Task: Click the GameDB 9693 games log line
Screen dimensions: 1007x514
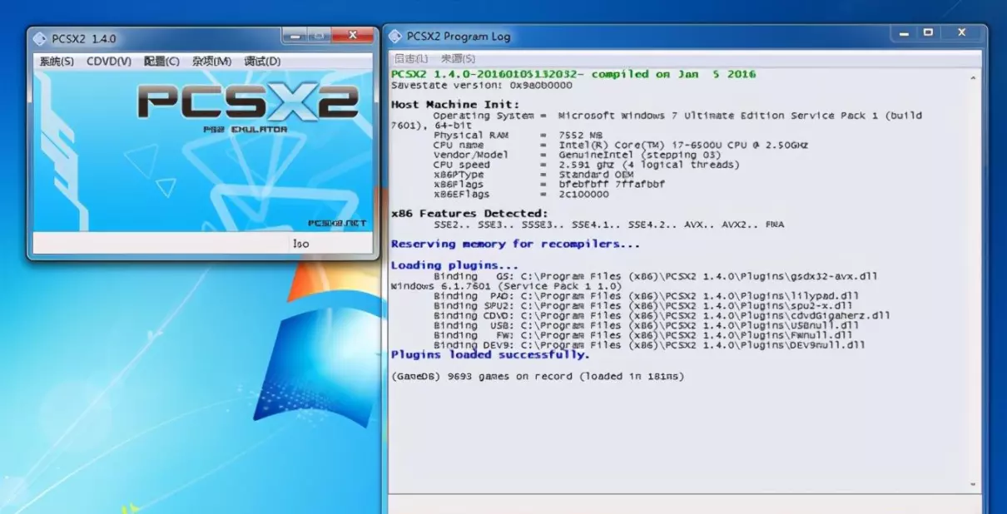Action: (x=538, y=377)
